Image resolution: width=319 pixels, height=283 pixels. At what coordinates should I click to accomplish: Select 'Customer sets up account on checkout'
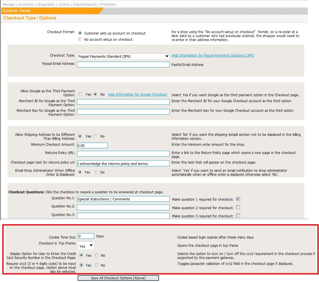[x=80, y=33]
